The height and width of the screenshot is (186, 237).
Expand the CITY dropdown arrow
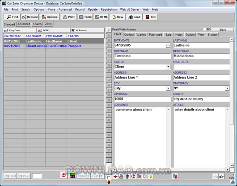pyautogui.click(x=168, y=88)
